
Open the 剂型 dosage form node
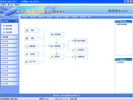coord(32,38)
